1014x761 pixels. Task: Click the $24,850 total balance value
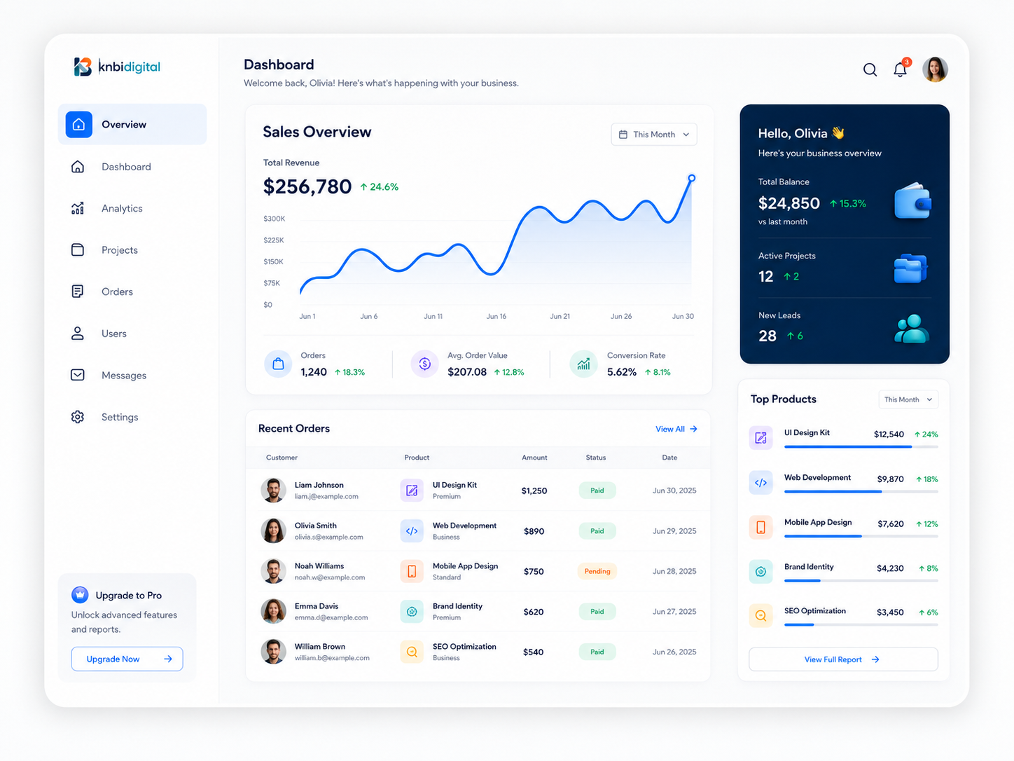(x=789, y=203)
